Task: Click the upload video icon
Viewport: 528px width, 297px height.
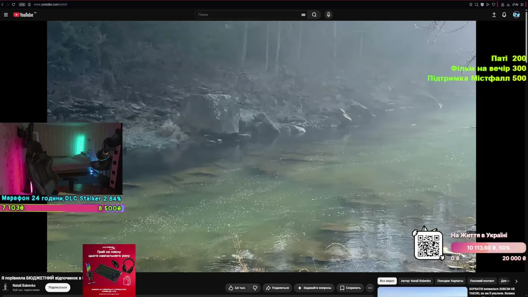Action: [x=494, y=15]
